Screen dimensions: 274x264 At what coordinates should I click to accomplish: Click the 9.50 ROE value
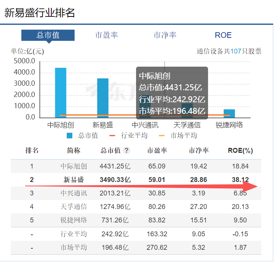[240, 220]
